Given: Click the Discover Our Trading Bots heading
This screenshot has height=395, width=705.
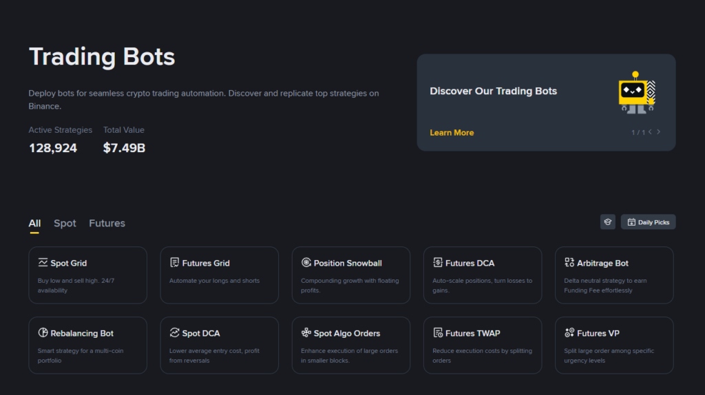Looking at the screenshot, I should coord(493,92).
